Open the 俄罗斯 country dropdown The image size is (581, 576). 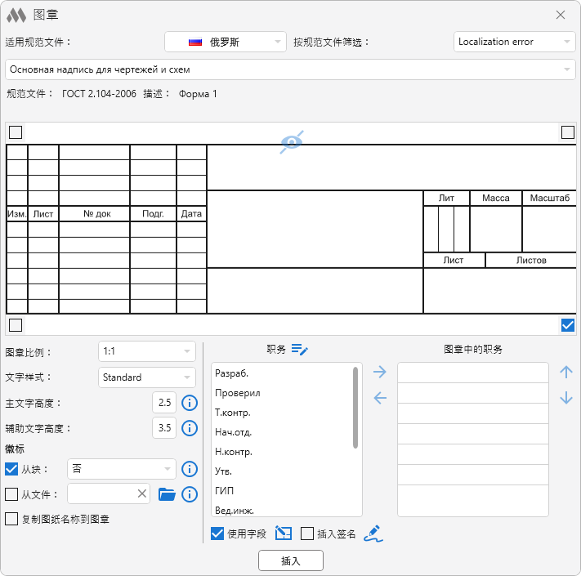point(226,42)
